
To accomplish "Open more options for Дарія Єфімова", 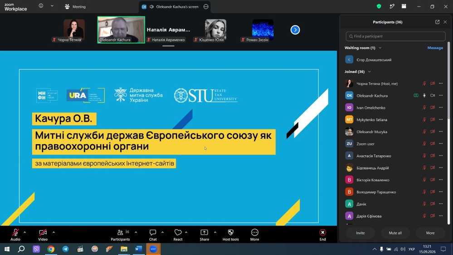I will [x=441, y=216].
